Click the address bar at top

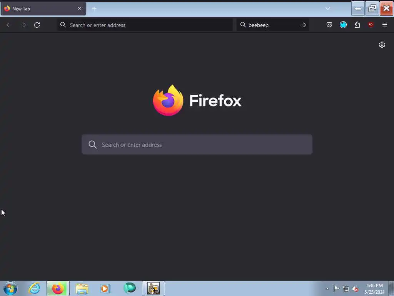[145, 25]
